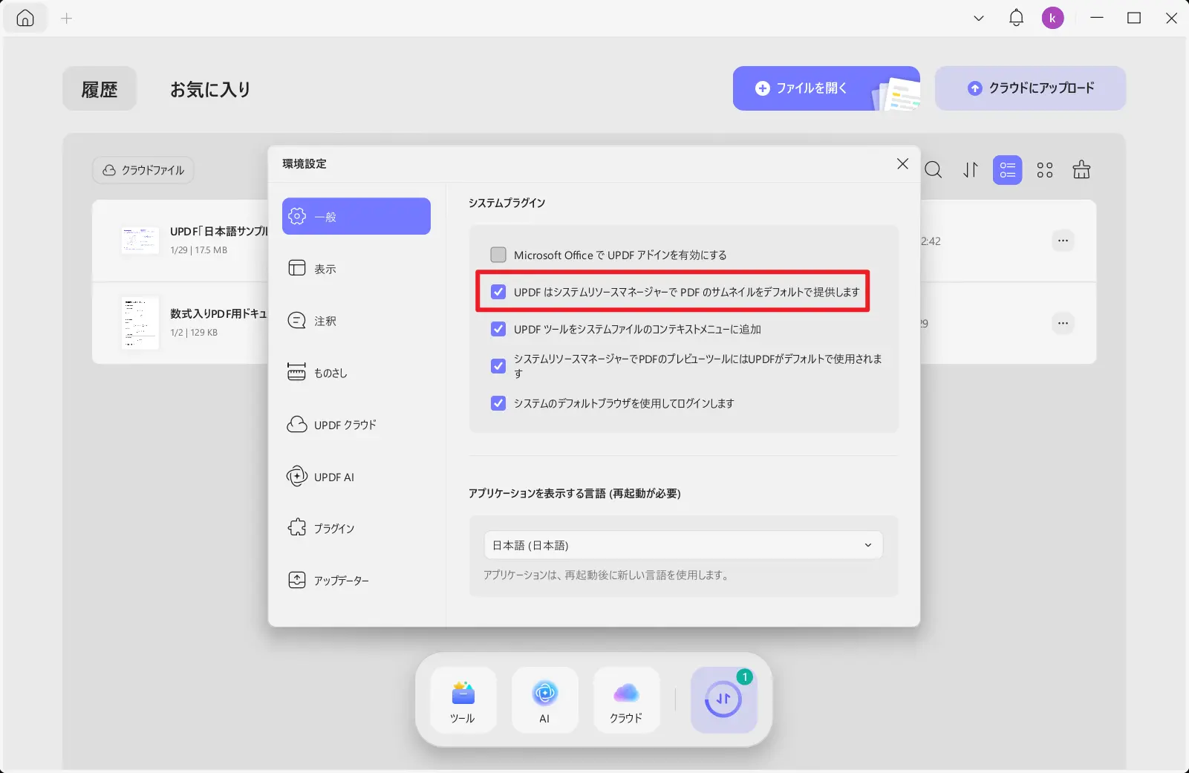This screenshot has width=1189, height=773.
Task: Open the ツール button in bottom dock
Action: pos(463,700)
